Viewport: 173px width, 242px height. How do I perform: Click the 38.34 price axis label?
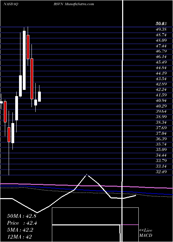(x=161, y=122)
